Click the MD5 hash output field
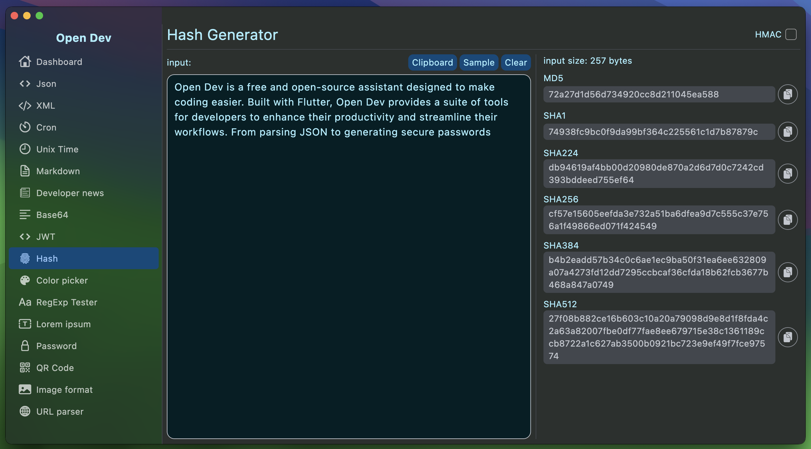811x449 pixels. [659, 94]
